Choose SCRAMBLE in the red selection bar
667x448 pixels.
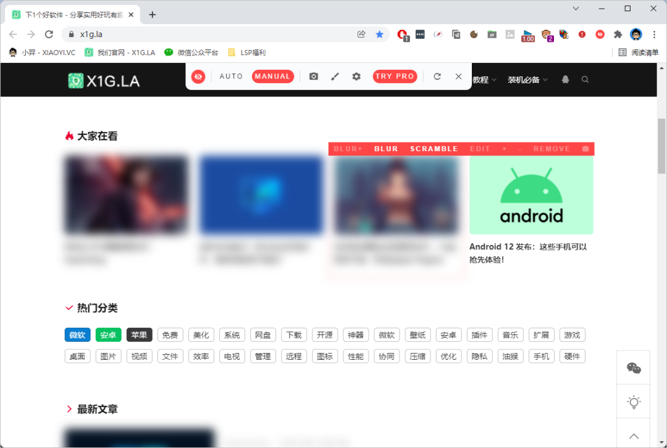434,149
